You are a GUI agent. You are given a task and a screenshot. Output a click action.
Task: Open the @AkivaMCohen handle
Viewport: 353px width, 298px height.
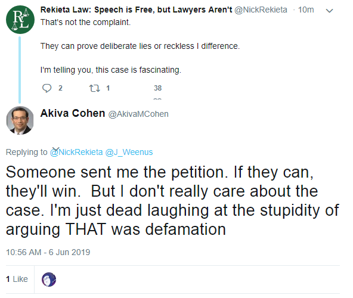pyautogui.click(x=138, y=114)
